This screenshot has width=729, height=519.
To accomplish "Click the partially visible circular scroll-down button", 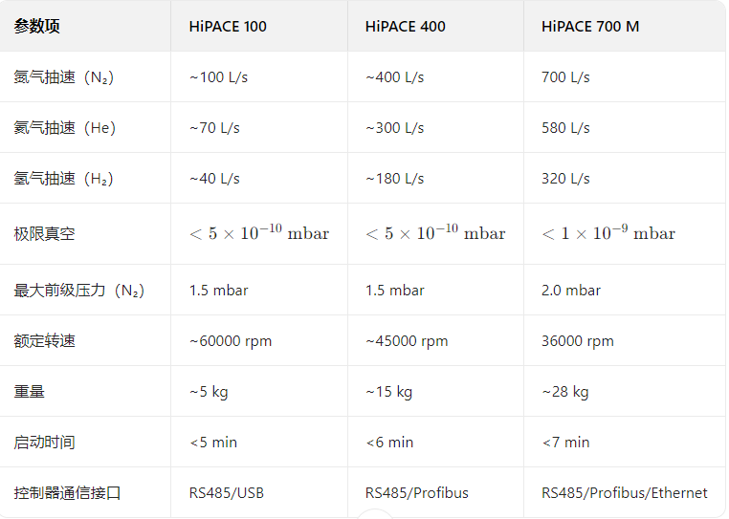I will click(374, 514).
